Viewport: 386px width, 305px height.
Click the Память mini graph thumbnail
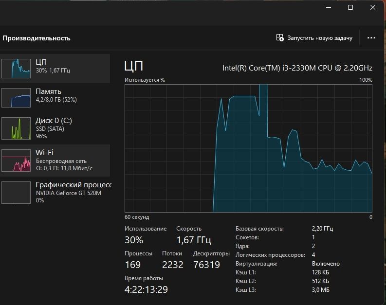[x=16, y=98]
